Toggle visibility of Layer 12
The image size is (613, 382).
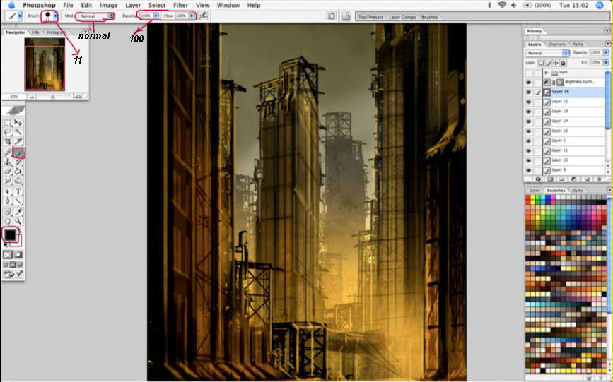click(529, 131)
